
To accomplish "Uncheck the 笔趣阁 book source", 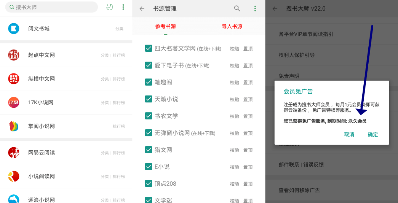I will click(148, 82).
